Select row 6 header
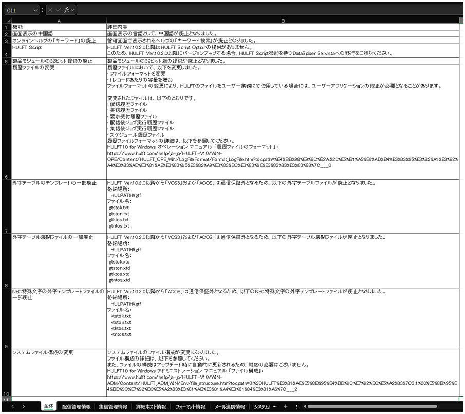The image size is (465, 414). [5, 176]
